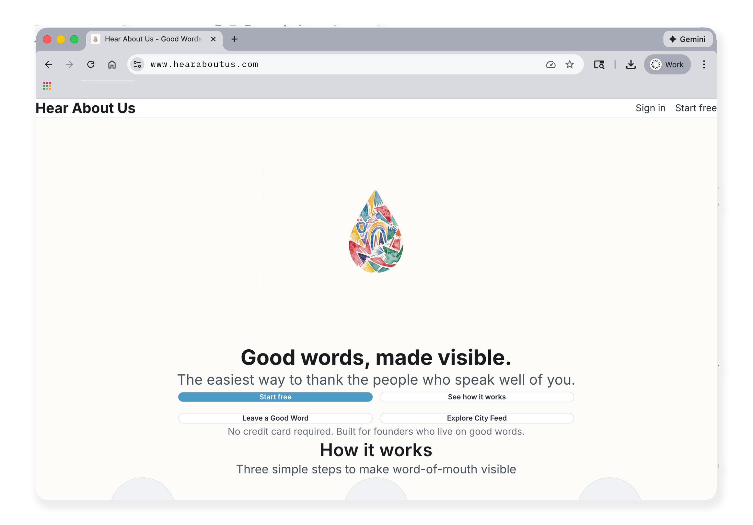Click the address bar URL field
This screenshot has width=753, height=525.
click(x=328, y=64)
